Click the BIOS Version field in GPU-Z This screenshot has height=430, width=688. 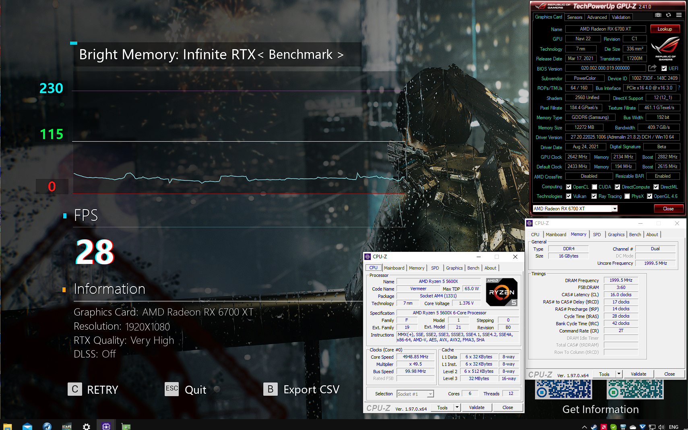pyautogui.click(x=605, y=69)
